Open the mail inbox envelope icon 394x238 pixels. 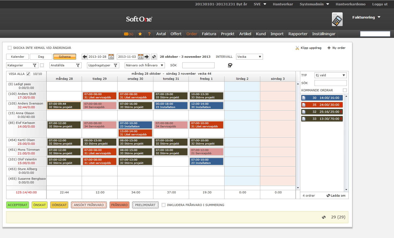point(126,34)
